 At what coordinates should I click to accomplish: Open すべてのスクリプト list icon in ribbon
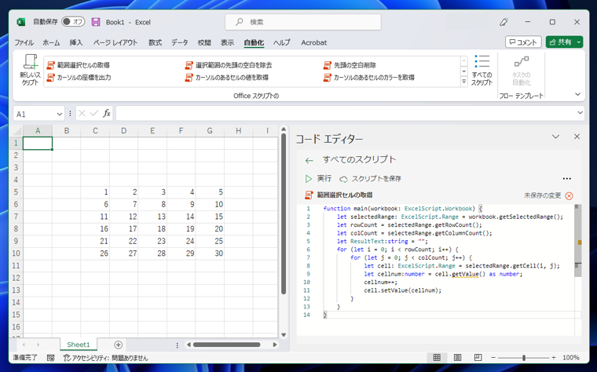coord(482,70)
